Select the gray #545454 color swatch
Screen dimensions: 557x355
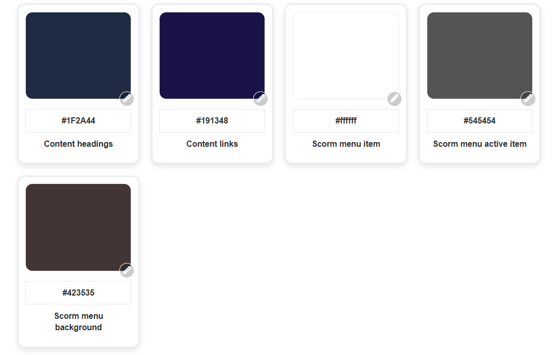point(479,55)
